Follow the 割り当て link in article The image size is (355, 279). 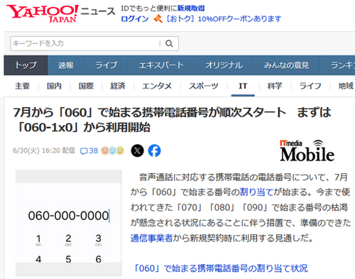click(x=256, y=192)
